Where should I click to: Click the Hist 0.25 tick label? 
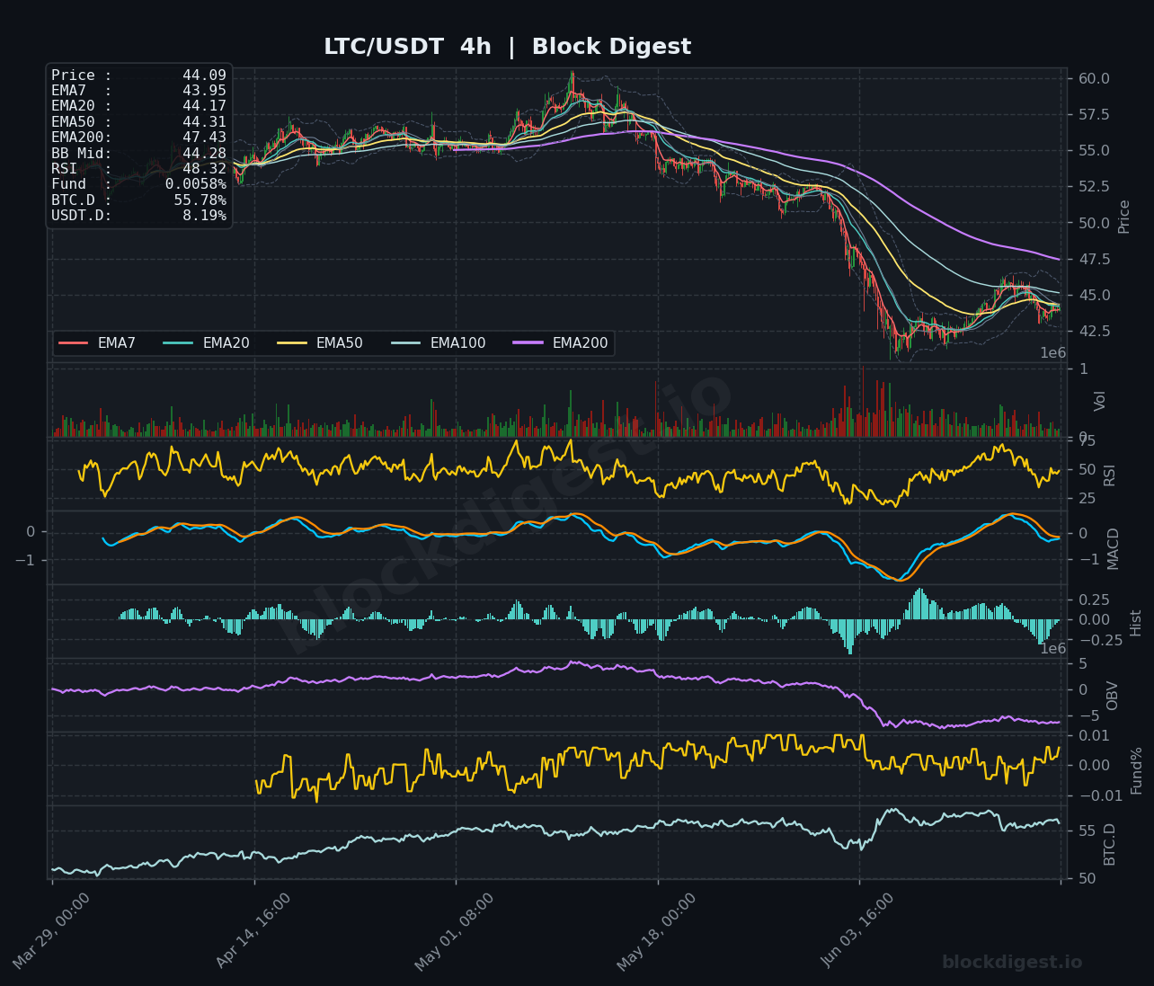tap(1094, 600)
